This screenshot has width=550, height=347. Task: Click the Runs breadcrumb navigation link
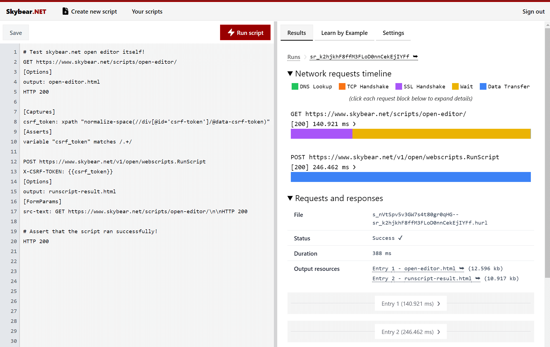point(294,57)
